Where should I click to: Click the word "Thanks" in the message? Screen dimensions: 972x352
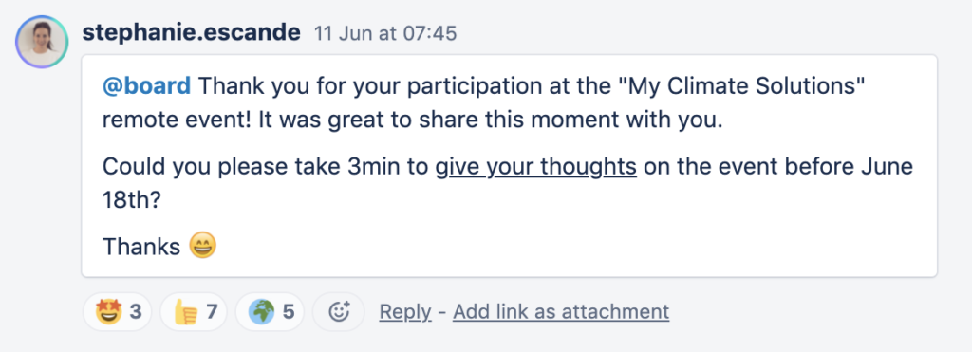(x=141, y=246)
